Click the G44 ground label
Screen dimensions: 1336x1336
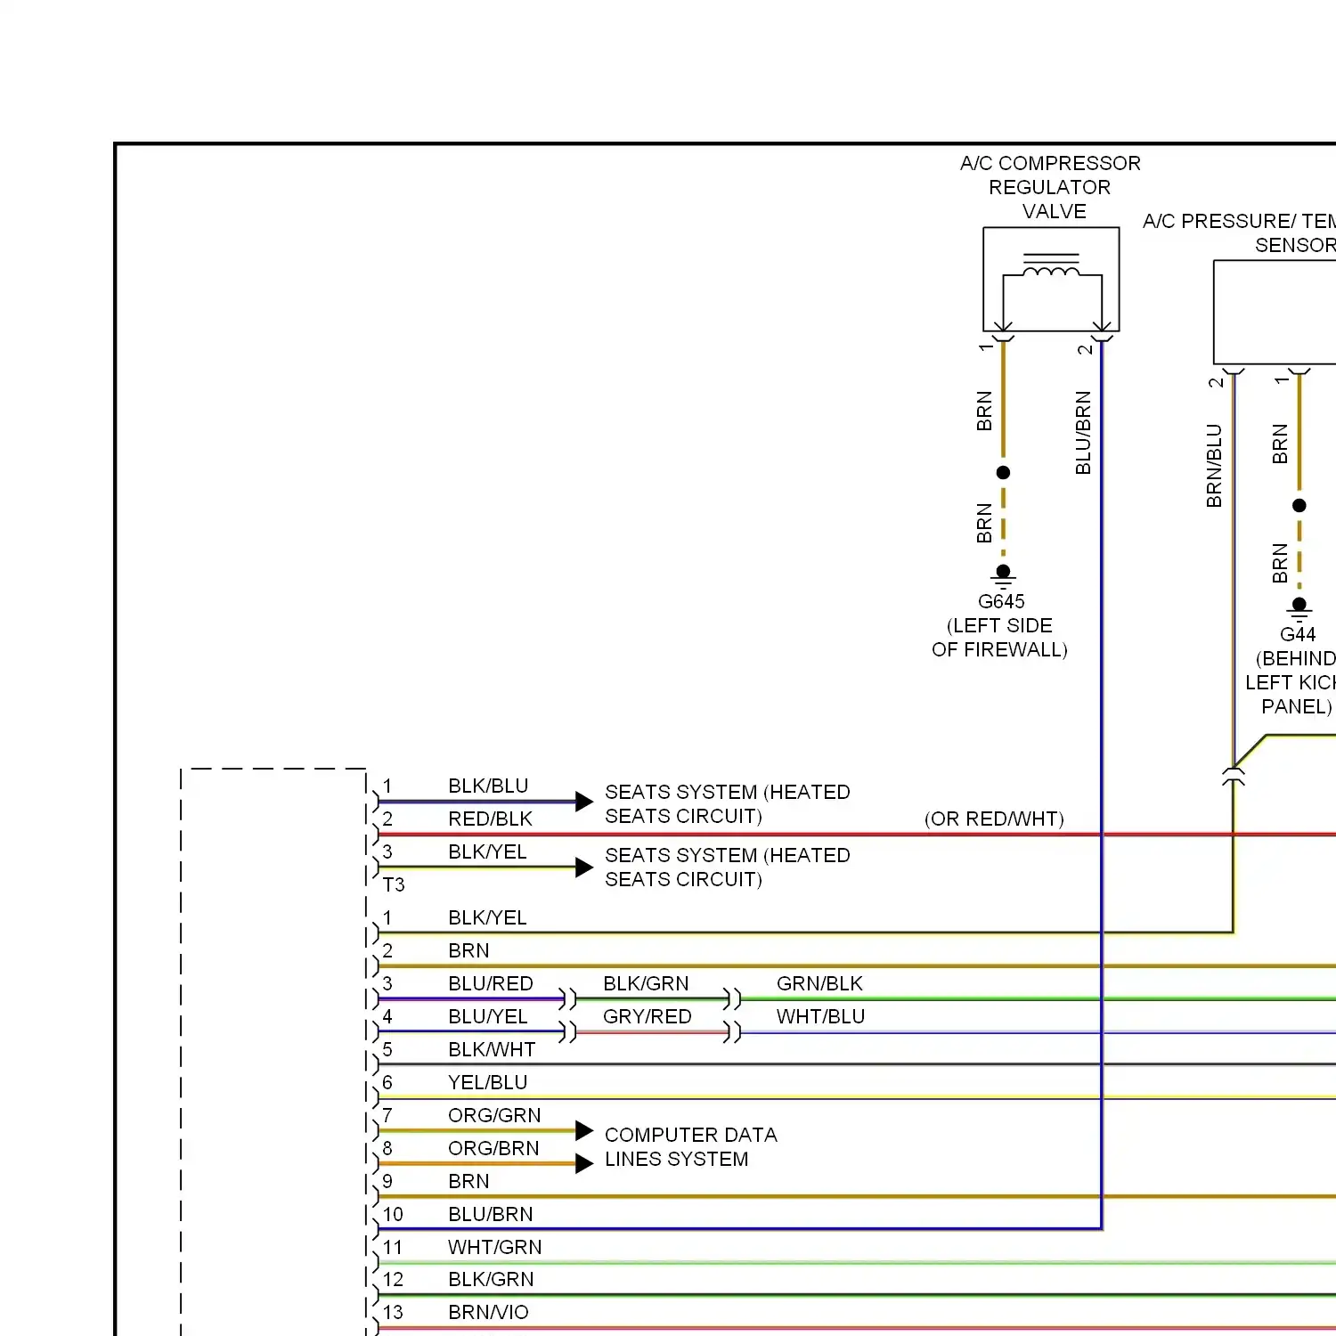pyautogui.click(x=1298, y=634)
